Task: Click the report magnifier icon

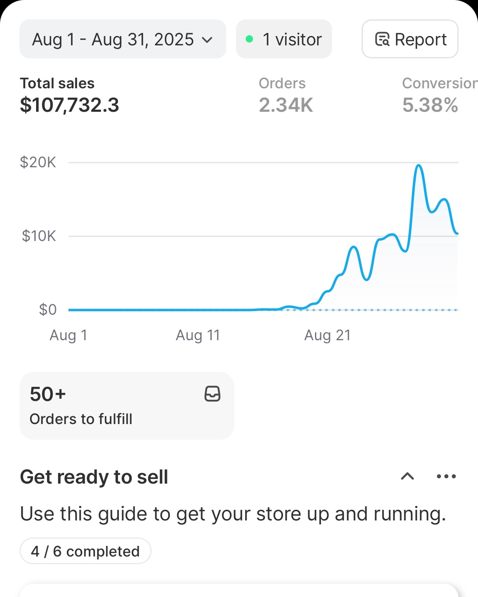Action: tap(382, 39)
